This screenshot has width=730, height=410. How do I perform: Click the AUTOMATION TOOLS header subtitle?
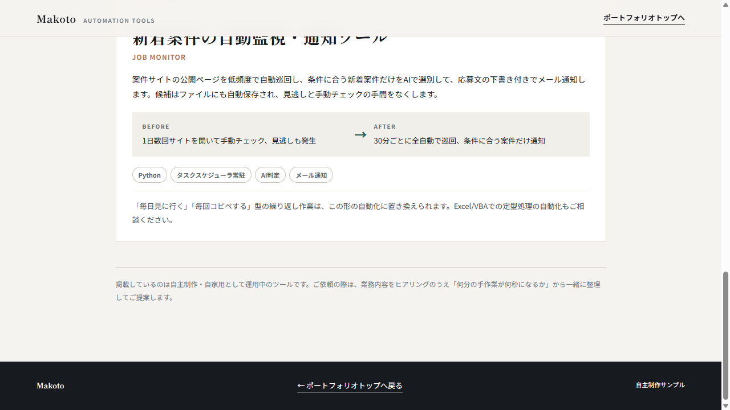[119, 20]
